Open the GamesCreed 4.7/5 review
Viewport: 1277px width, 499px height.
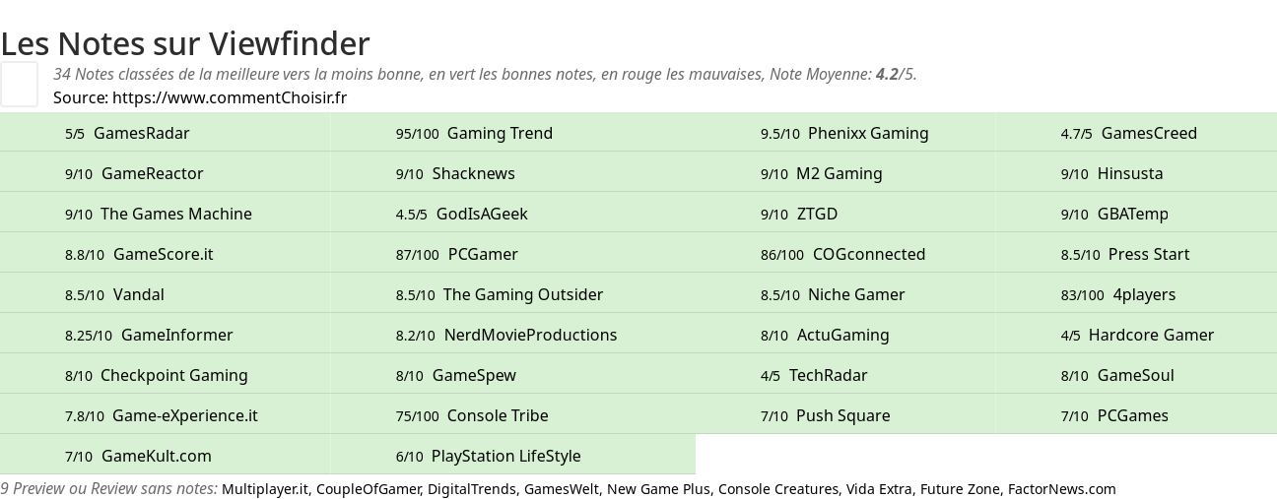1136,133
